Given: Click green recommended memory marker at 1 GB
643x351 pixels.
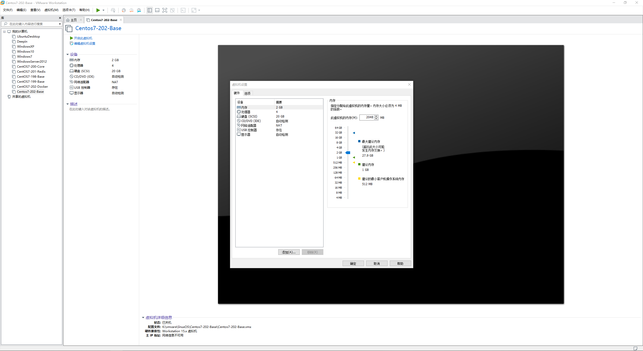Looking at the screenshot, I should pyautogui.click(x=354, y=158).
